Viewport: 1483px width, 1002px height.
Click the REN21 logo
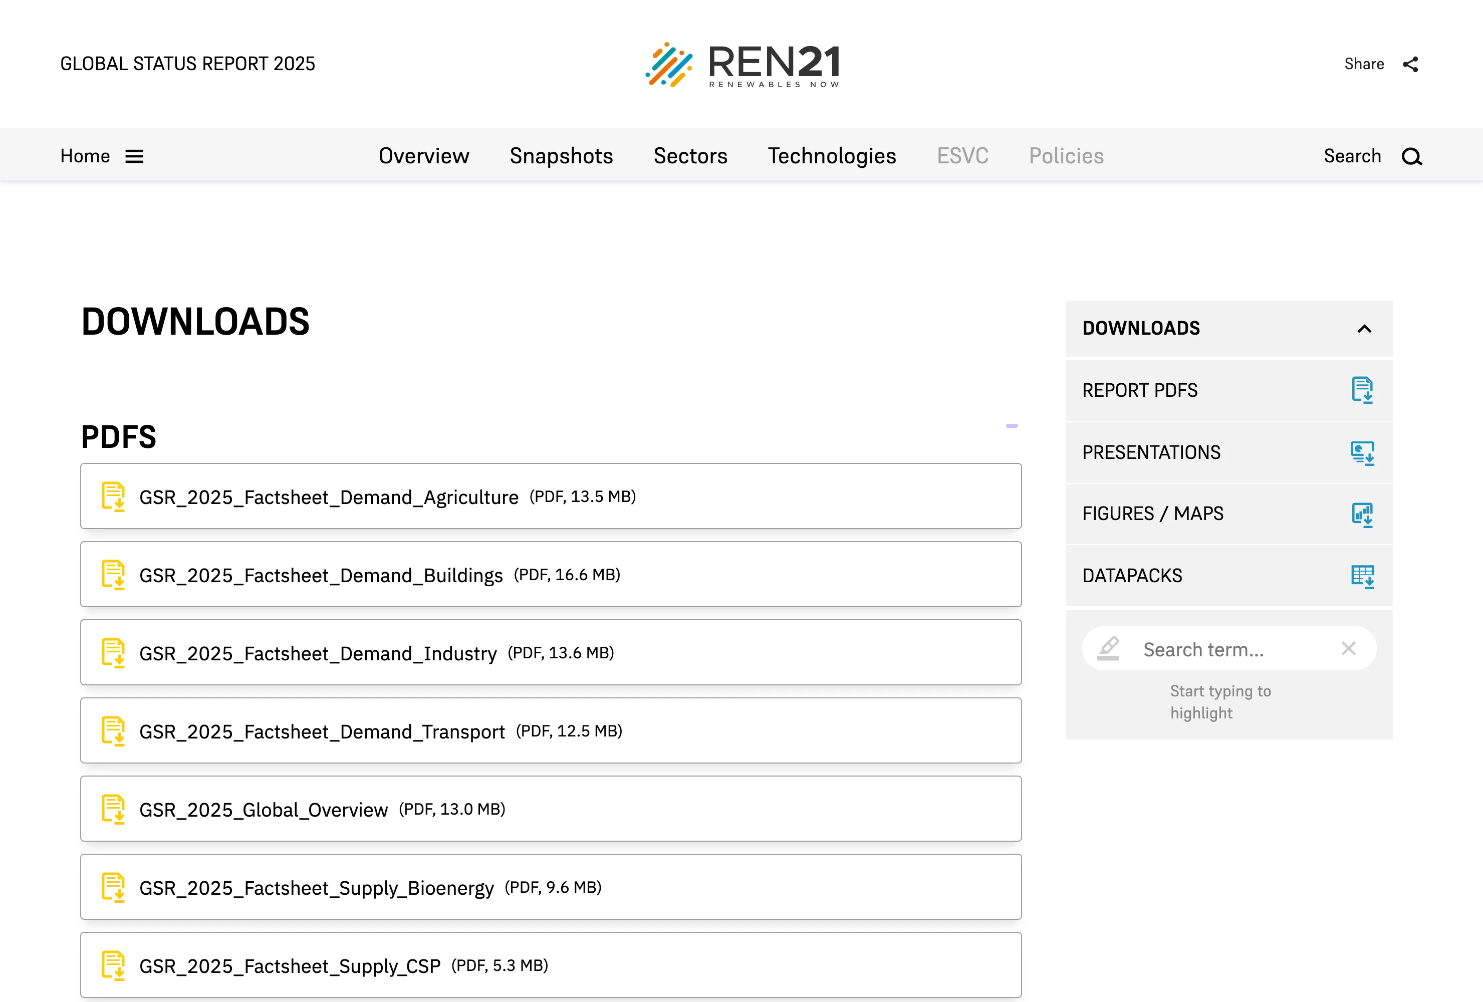tap(743, 65)
